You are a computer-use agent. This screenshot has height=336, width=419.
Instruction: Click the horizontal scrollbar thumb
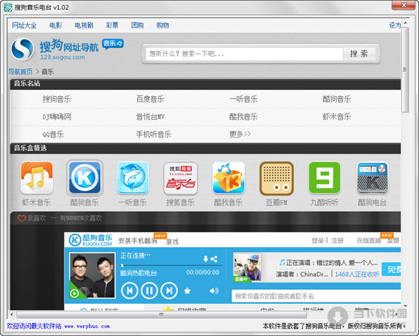162,314
